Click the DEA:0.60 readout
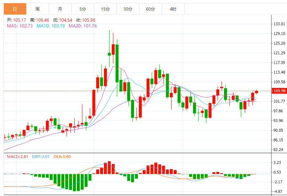 pyautogui.click(x=62, y=156)
